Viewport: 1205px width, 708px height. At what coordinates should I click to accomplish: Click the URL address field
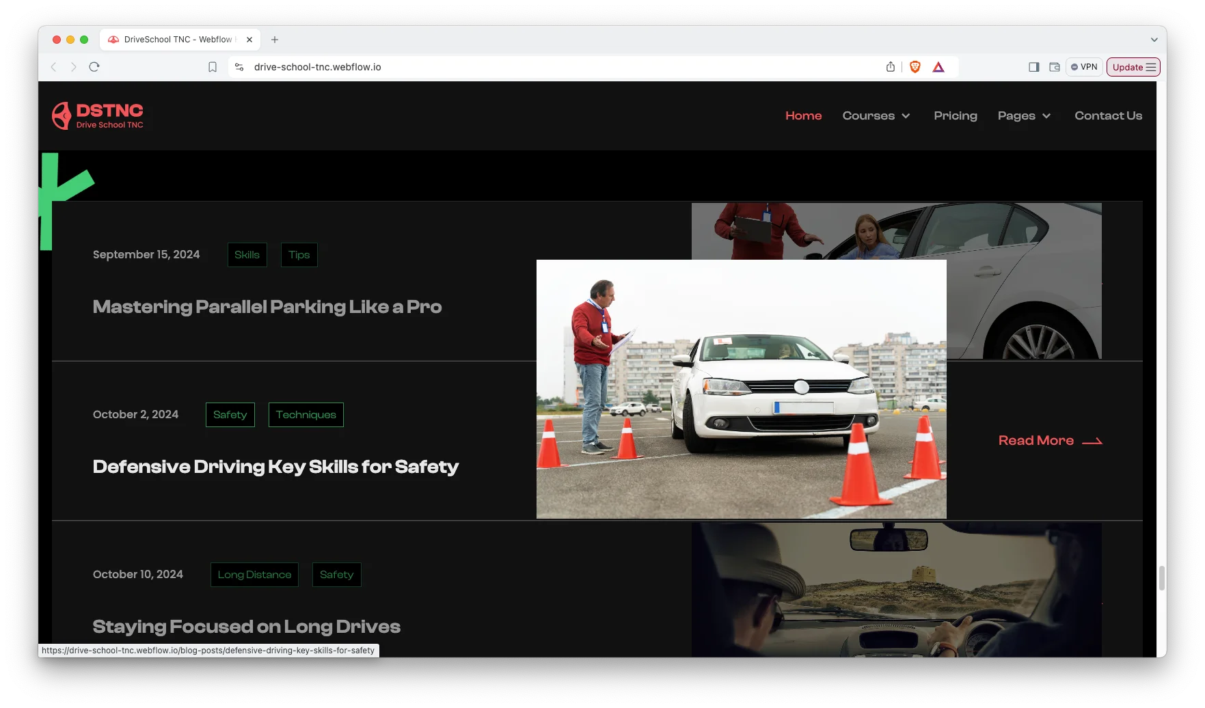pos(547,67)
